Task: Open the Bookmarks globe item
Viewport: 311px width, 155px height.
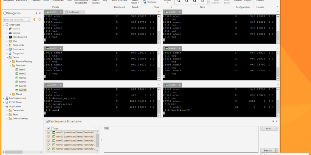Action: click(x=18, y=49)
